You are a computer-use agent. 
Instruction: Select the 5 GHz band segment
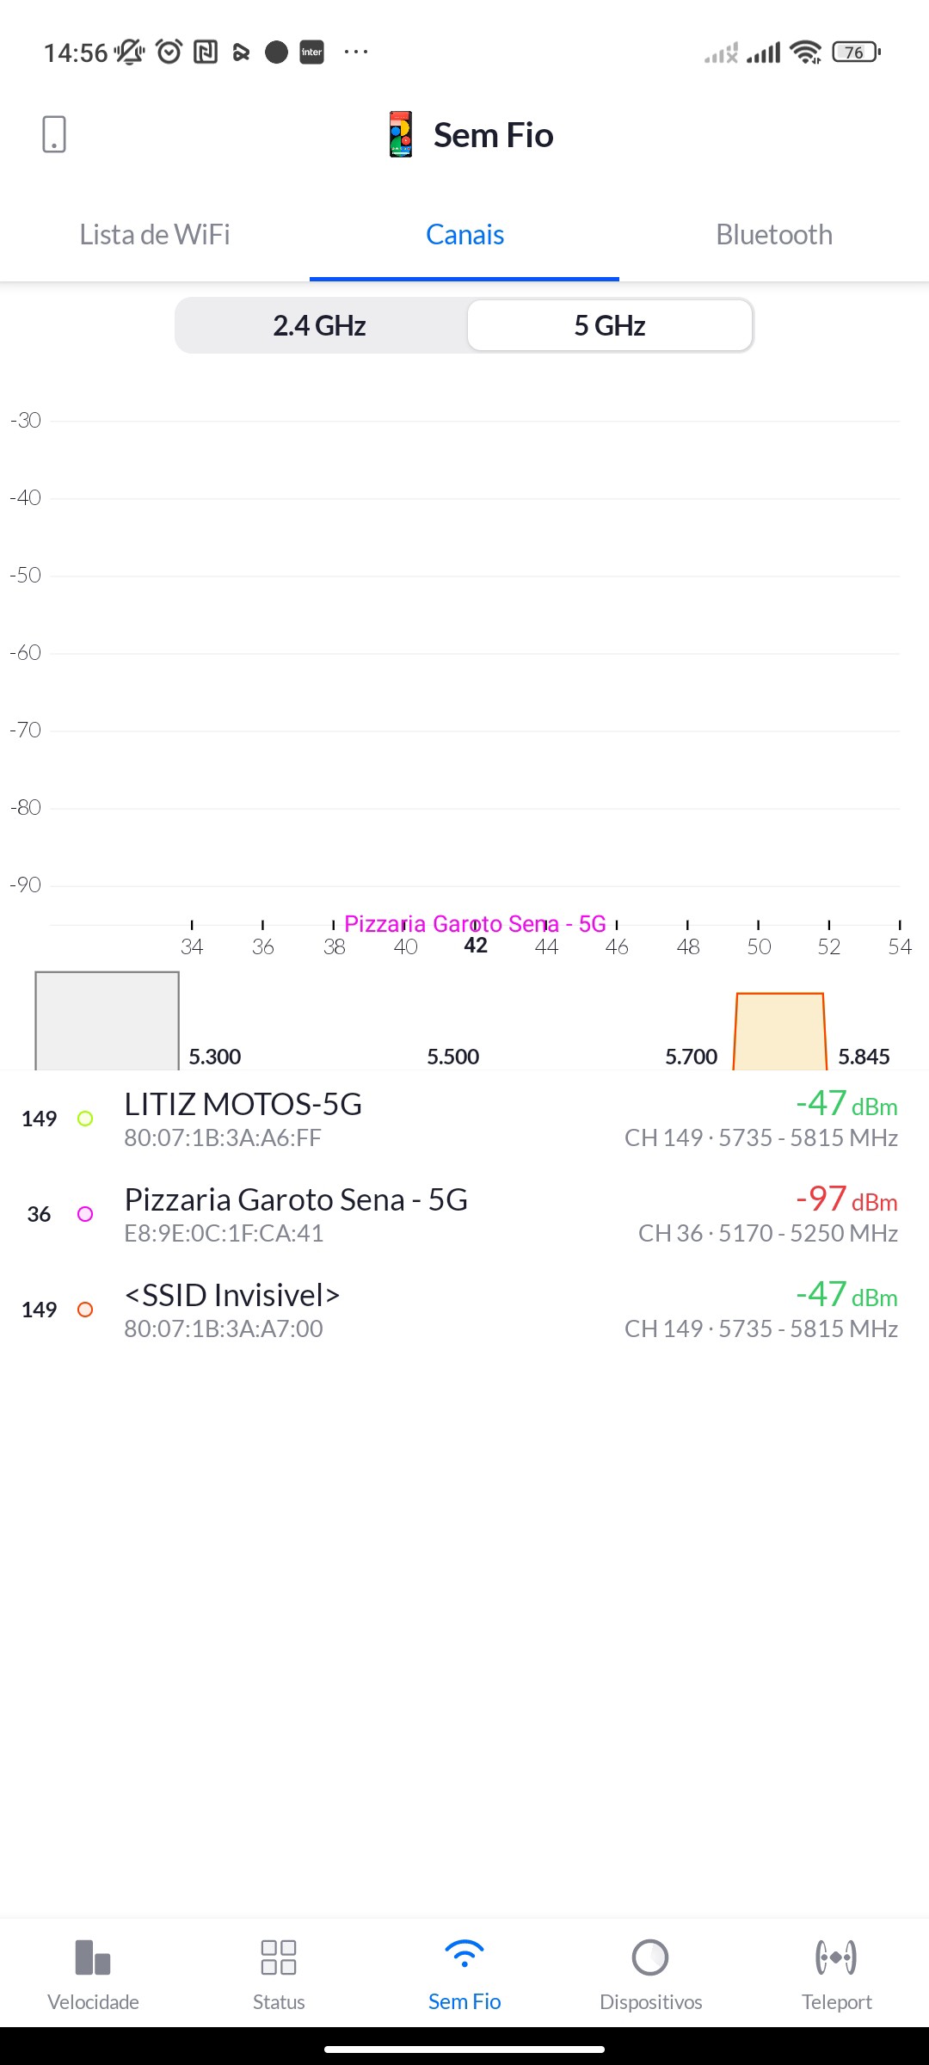tap(610, 326)
